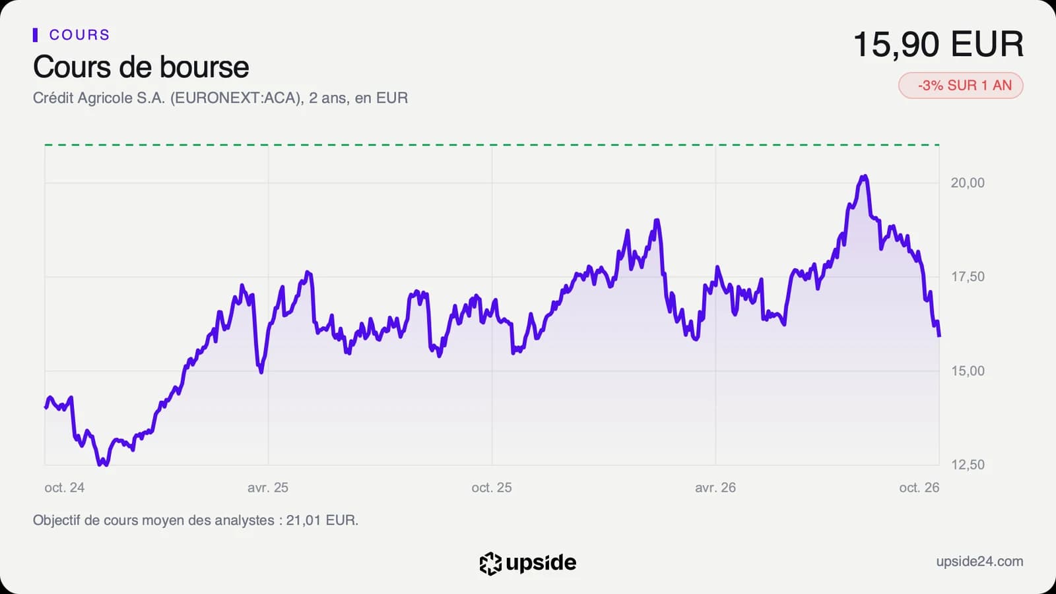This screenshot has width=1056, height=594.
Task: Click the oct. 24 axis label
Action: [65, 488]
